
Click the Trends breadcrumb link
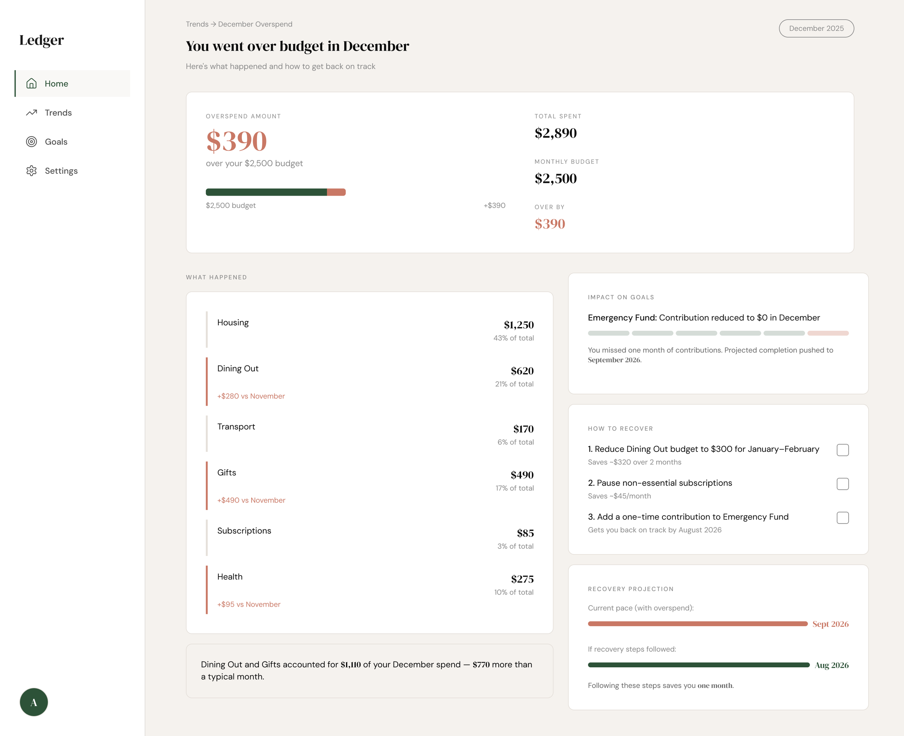(x=197, y=24)
